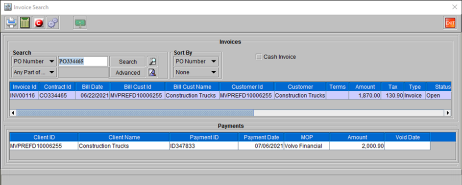Image resolution: width=462 pixels, height=185 pixels.
Task: Click the 1,870.00 amount cell
Action: point(365,96)
